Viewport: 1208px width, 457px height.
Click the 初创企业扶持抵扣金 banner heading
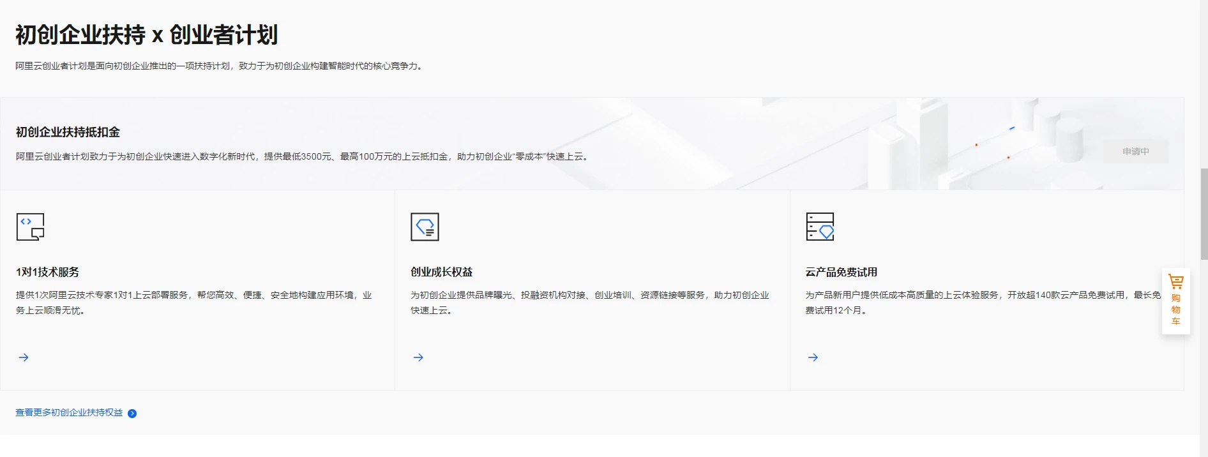(x=68, y=132)
